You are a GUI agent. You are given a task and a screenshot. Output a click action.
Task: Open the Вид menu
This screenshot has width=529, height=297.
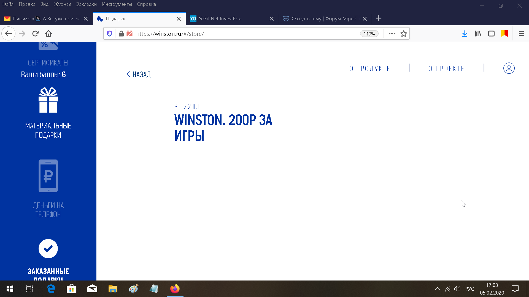[x=44, y=4]
